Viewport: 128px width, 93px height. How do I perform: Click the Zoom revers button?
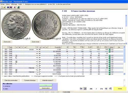[x=36, y=42]
